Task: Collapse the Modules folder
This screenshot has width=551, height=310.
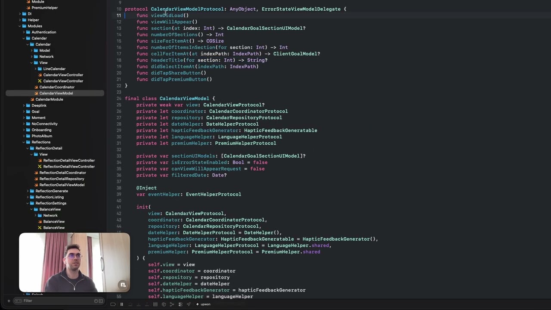Action: 20,26
